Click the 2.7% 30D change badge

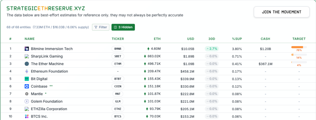[x=212, y=49]
